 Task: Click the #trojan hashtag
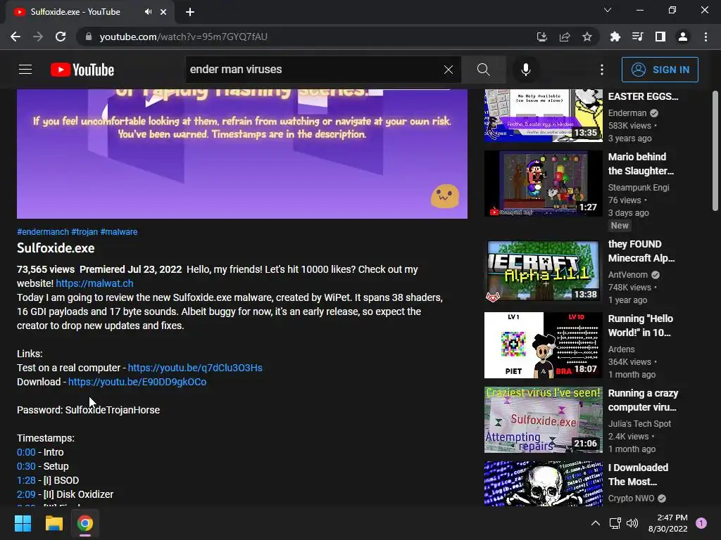pos(84,232)
